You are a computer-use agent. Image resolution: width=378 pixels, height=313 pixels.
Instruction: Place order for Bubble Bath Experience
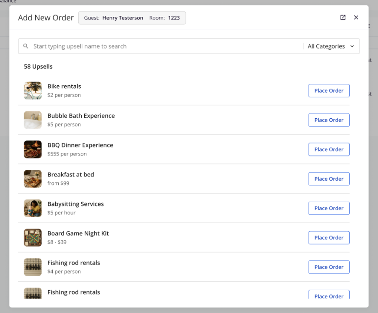pyautogui.click(x=329, y=120)
